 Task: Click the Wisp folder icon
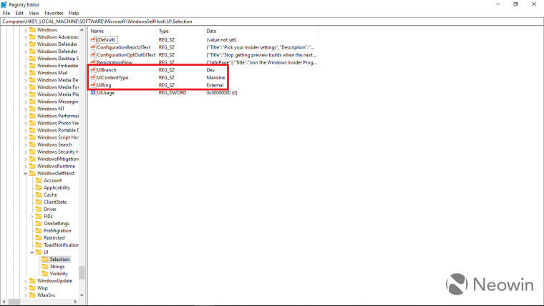coord(32,288)
